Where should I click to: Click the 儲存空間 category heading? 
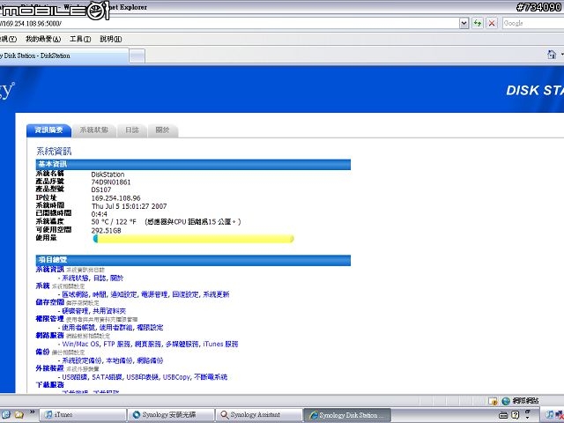pyautogui.click(x=49, y=302)
